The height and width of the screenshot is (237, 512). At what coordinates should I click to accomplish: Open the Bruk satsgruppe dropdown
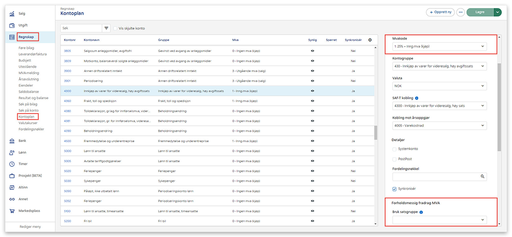click(440, 220)
